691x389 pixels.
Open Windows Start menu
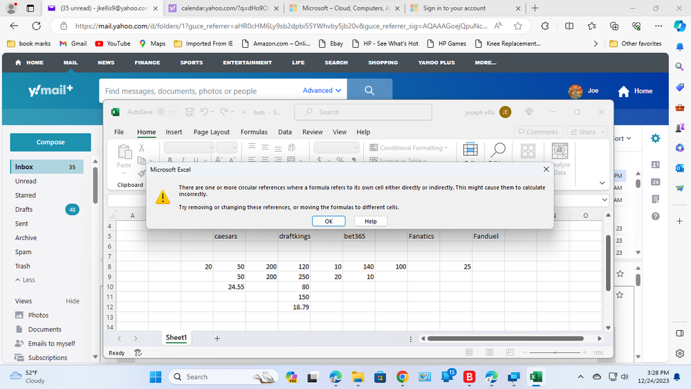[156, 377]
